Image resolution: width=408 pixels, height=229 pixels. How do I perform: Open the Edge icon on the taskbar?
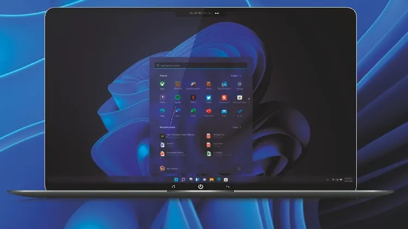(x=219, y=180)
